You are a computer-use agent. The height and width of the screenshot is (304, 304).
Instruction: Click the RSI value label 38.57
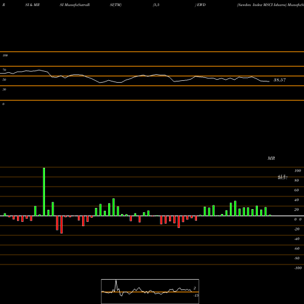point(280,80)
